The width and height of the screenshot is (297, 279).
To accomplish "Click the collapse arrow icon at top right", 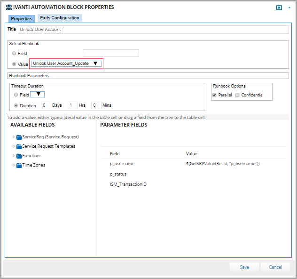I will click(289, 8).
